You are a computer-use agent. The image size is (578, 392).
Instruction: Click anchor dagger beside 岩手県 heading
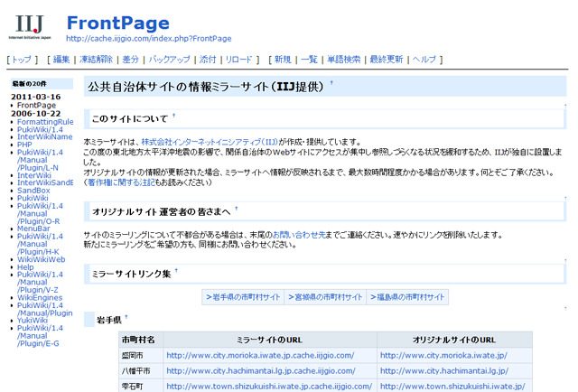click(x=126, y=317)
